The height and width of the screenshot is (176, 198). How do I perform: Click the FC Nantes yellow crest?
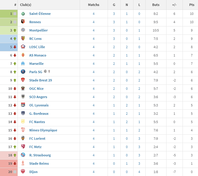click(x=23, y=122)
